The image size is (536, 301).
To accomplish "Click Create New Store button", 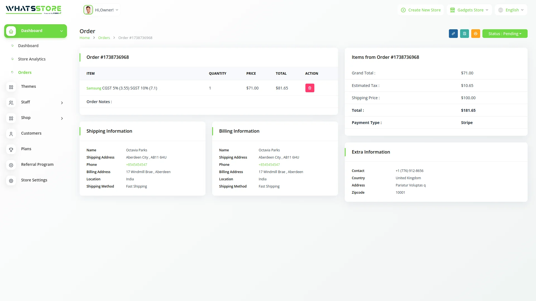I will pyautogui.click(x=421, y=10).
